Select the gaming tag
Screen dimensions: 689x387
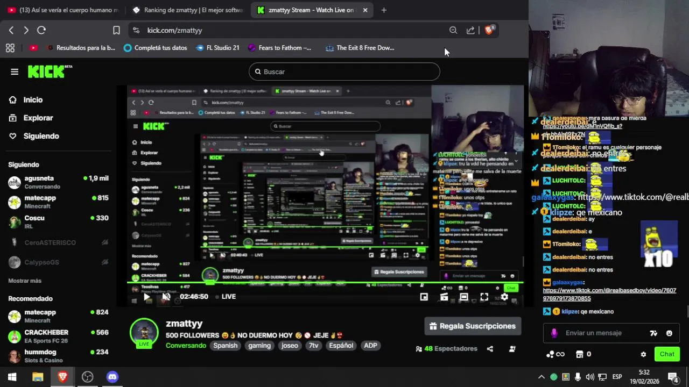coord(259,346)
